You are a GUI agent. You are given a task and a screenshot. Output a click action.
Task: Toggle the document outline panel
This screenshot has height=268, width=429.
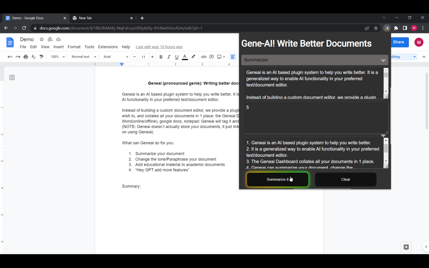click(x=12, y=77)
